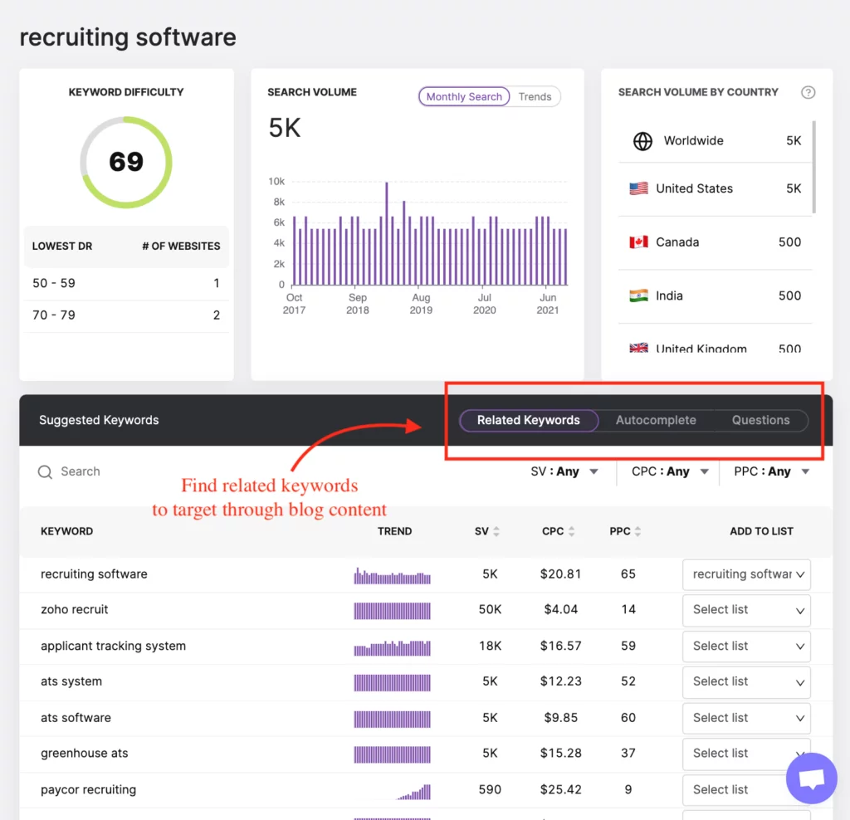The image size is (850, 820).
Task: Click the Canada flag icon
Action: pyautogui.click(x=637, y=242)
